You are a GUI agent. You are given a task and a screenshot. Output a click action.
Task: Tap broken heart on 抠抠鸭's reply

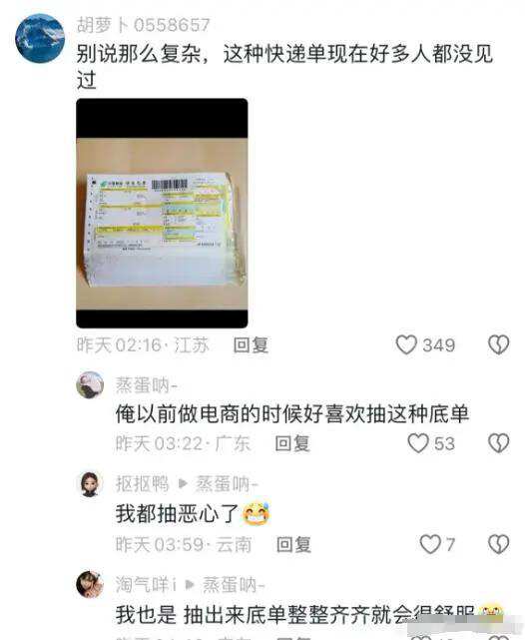498,544
